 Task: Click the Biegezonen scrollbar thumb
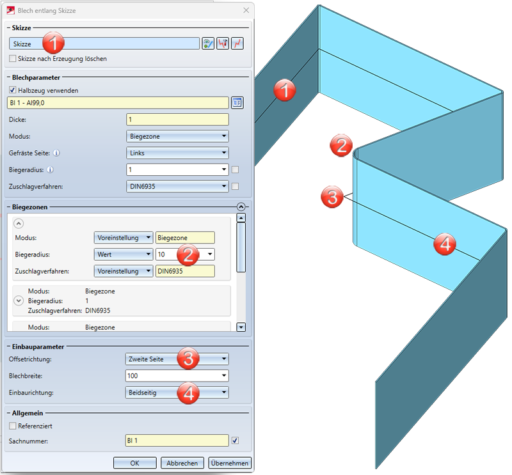pos(241,247)
